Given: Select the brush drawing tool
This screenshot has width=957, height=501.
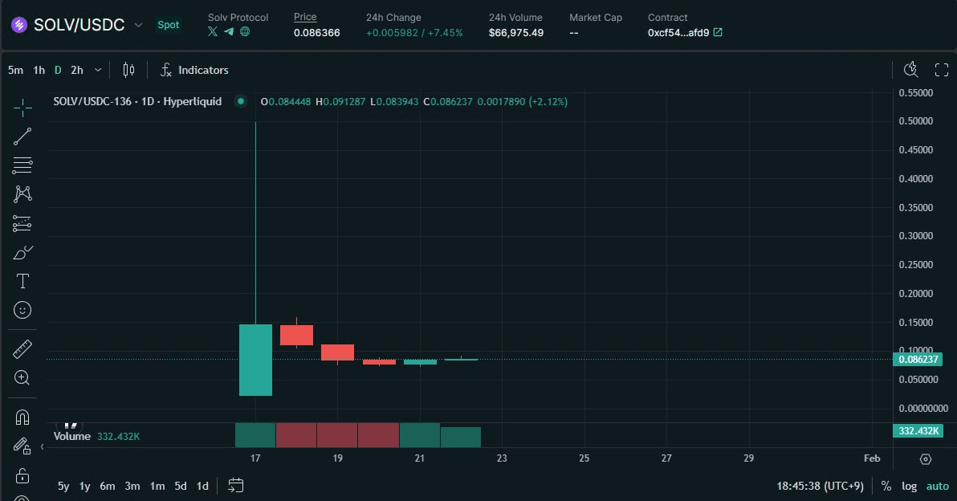Looking at the screenshot, I should (22, 252).
